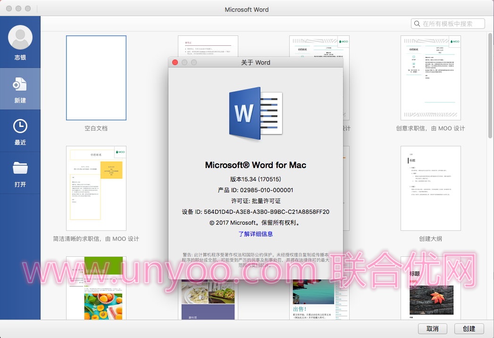
Task: Click the 创建大纲 label
Action: coord(431,239)
